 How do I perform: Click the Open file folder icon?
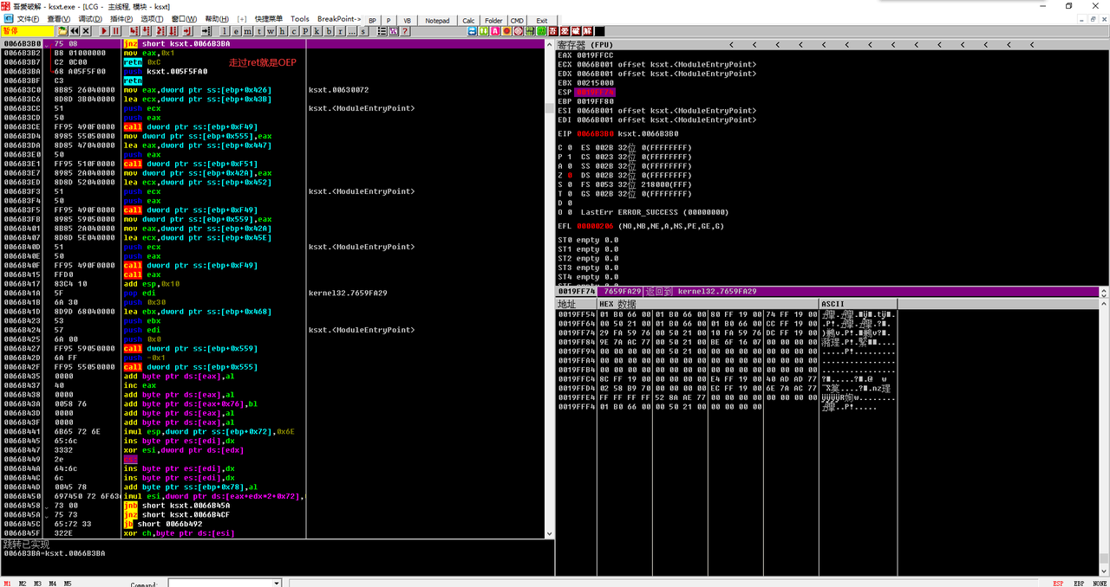point(62,31)
